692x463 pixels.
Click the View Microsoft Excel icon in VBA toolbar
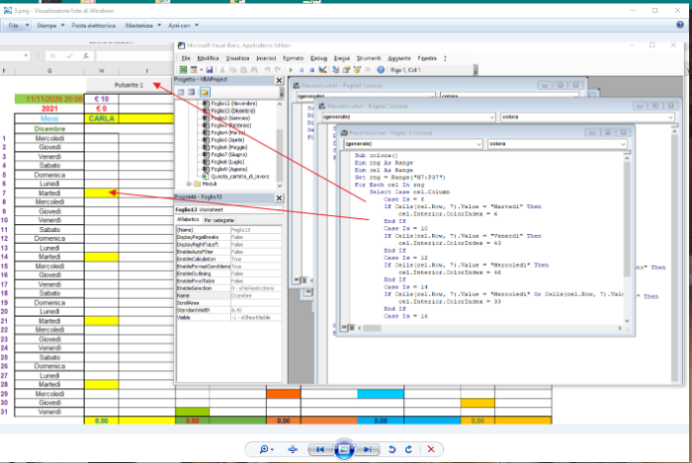pyautogui.click(x=183, y=70)
